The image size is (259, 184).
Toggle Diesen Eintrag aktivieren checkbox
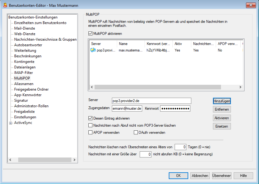click(91, 118)
